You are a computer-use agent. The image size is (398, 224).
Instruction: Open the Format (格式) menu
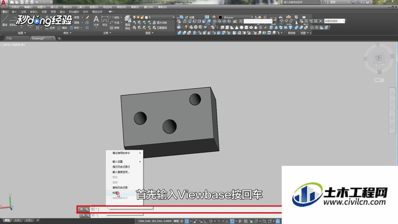tap(67, 7)
